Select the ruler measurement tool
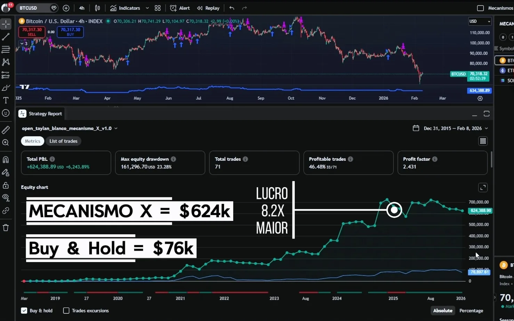The height and width of the screenshot is (321, 514). [6, 130]
